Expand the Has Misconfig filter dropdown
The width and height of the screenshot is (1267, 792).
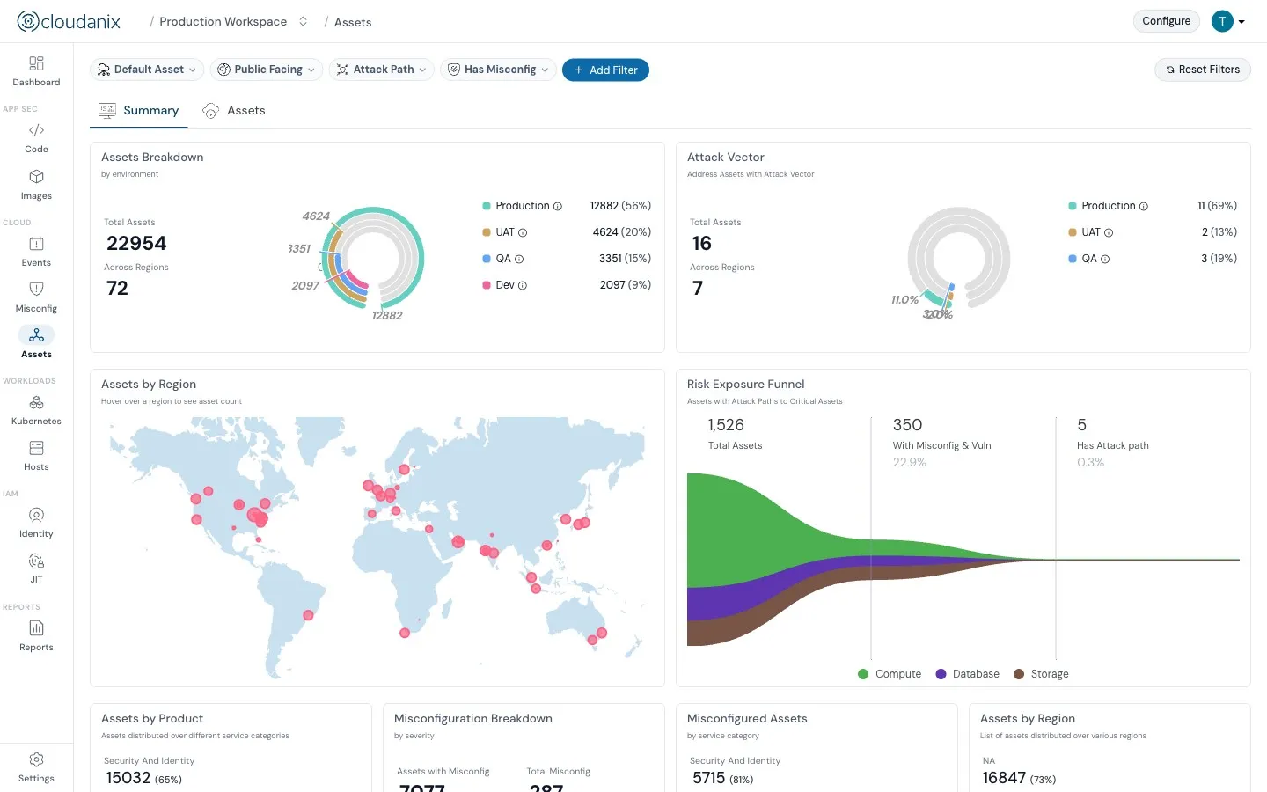click(x=499, y=70)
